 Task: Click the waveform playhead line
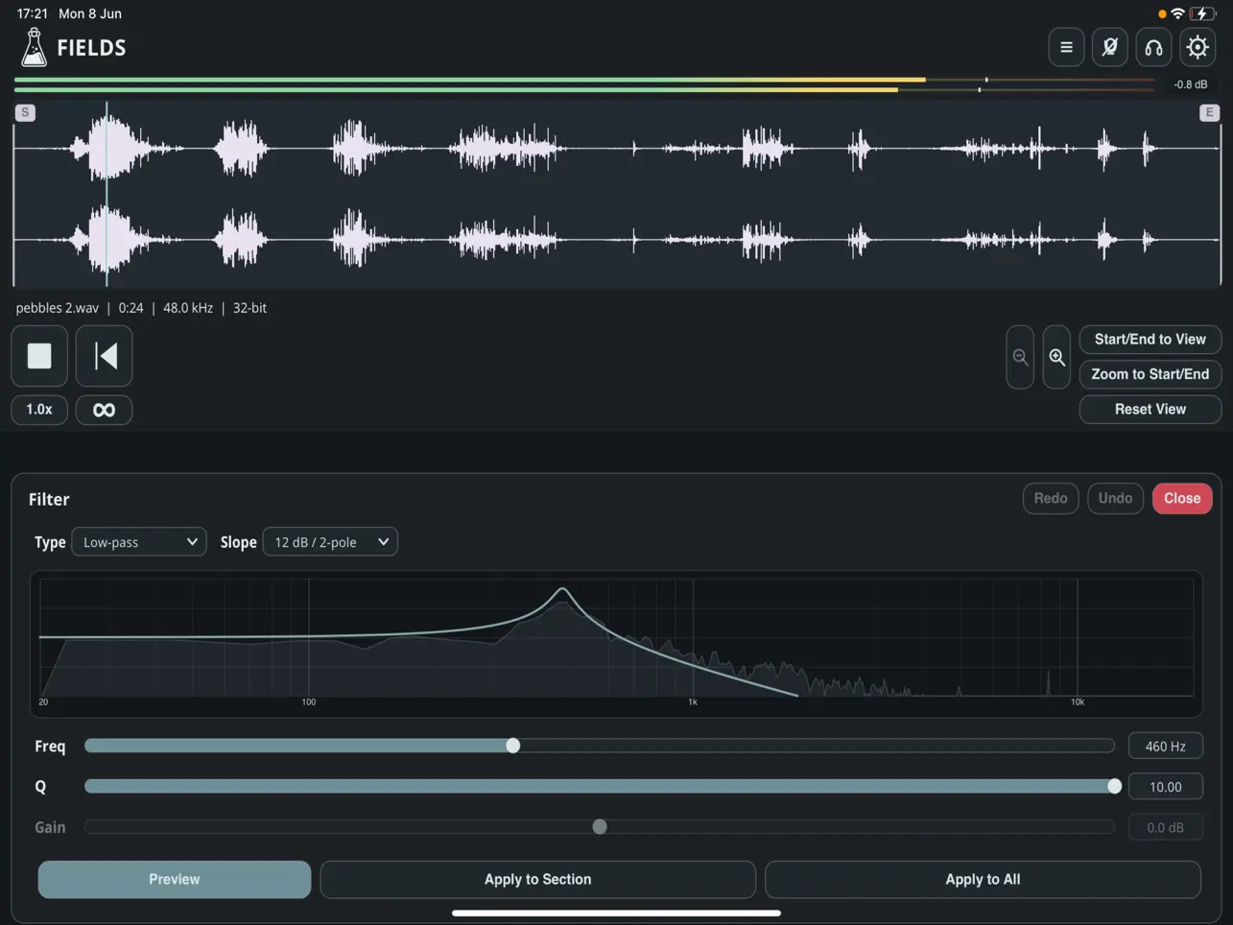coord(107,194)
